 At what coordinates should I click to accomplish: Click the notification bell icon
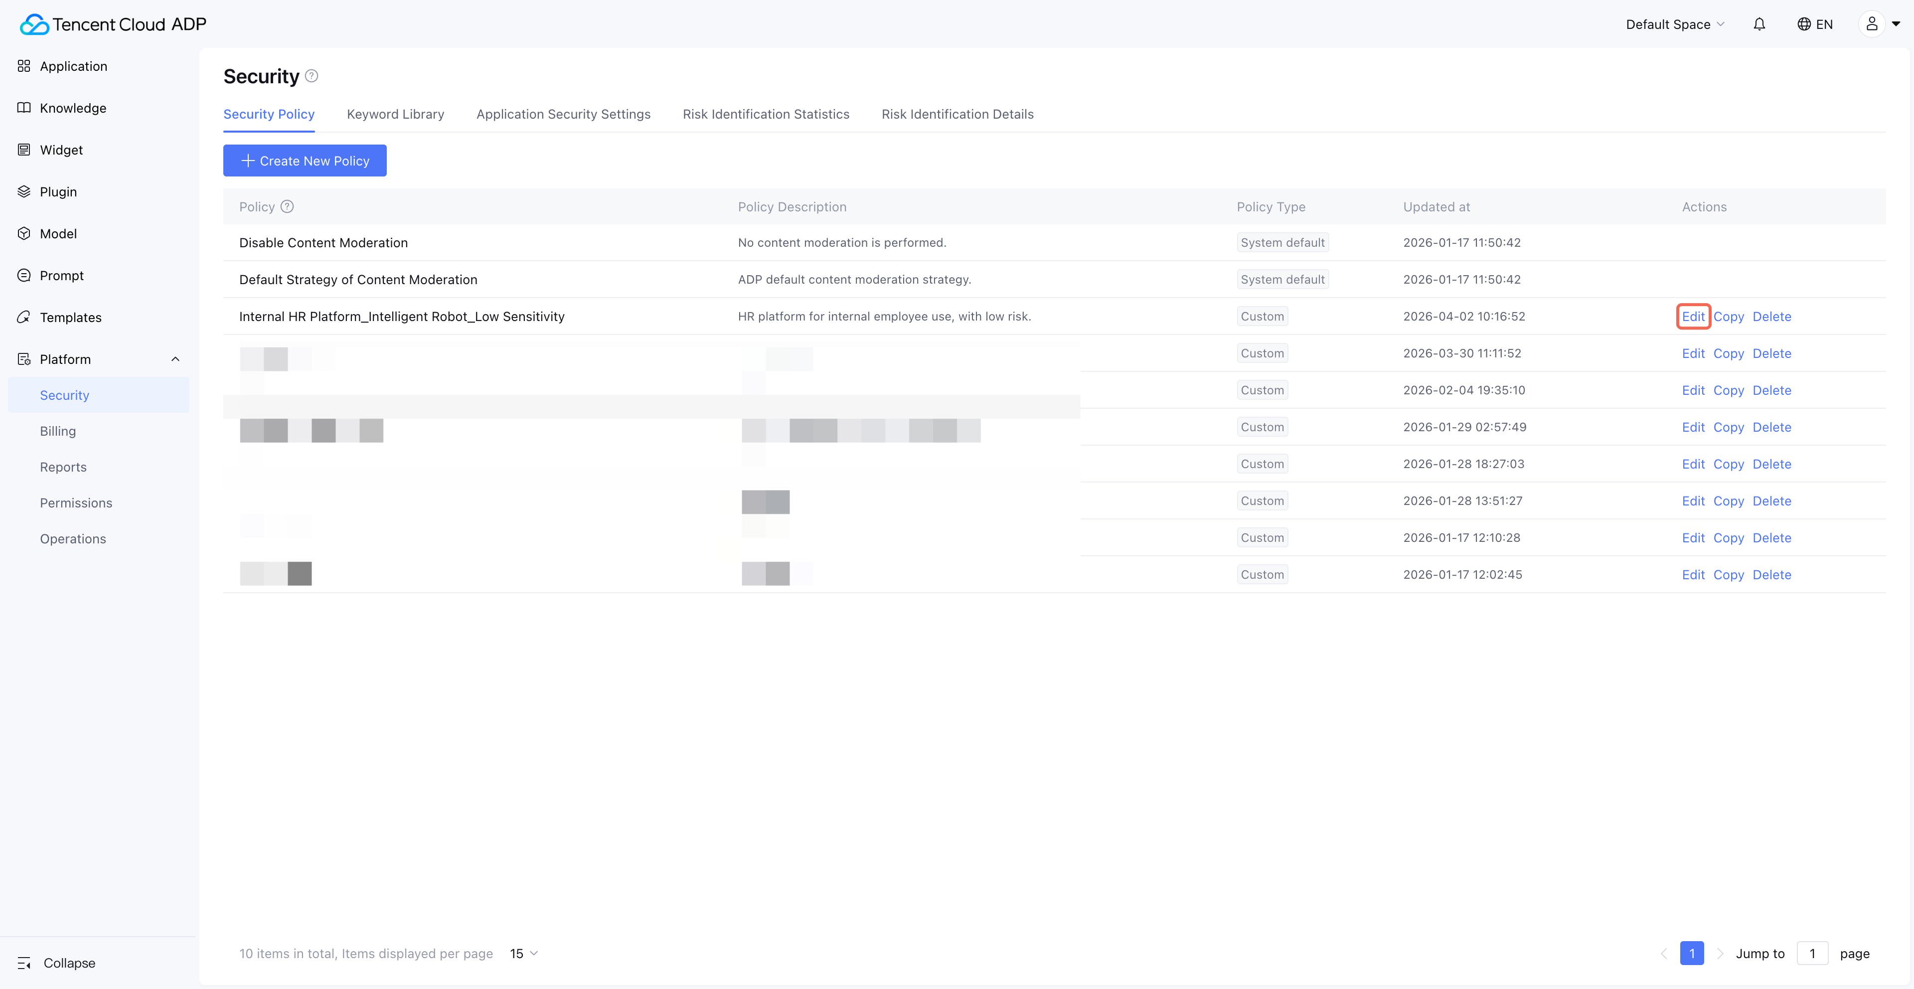(1758, 24)
